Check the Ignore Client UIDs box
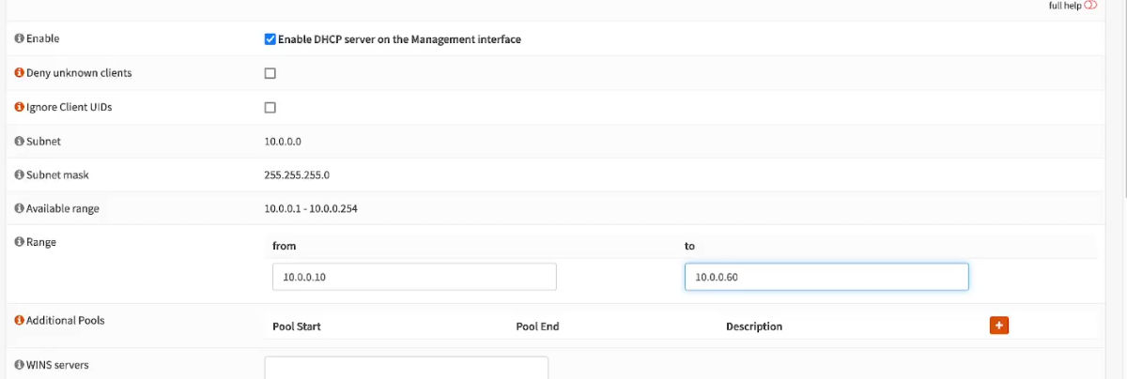 coord(270,107)
